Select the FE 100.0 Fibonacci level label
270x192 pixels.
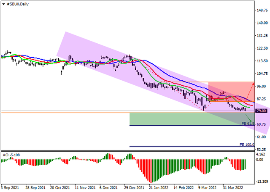pyautogui.click(x=247, y=145)
